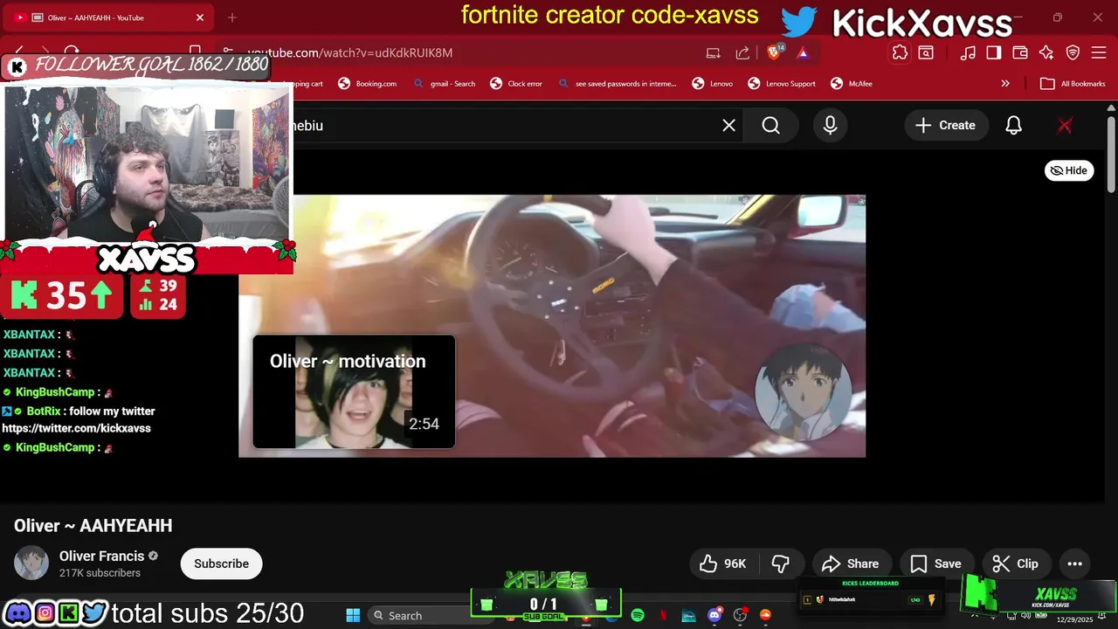Open the Windows Start menu
Viewport: 1118px width, 629px height.
[x=353, y=615]
